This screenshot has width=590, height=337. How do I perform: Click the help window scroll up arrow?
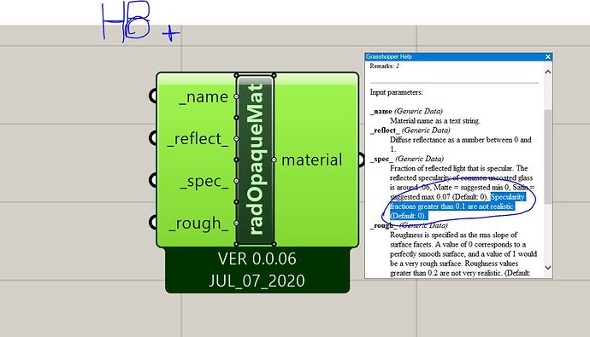[548, 72]
